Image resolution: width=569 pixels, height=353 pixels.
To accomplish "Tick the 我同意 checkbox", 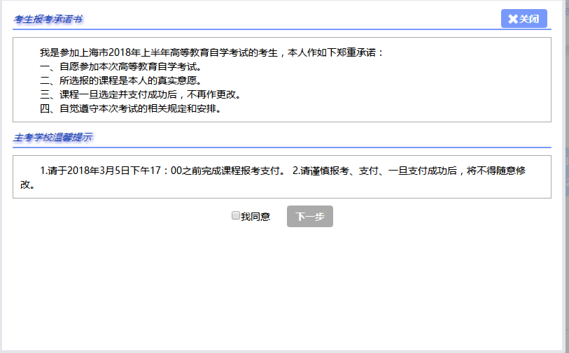I will pos(236,216).
